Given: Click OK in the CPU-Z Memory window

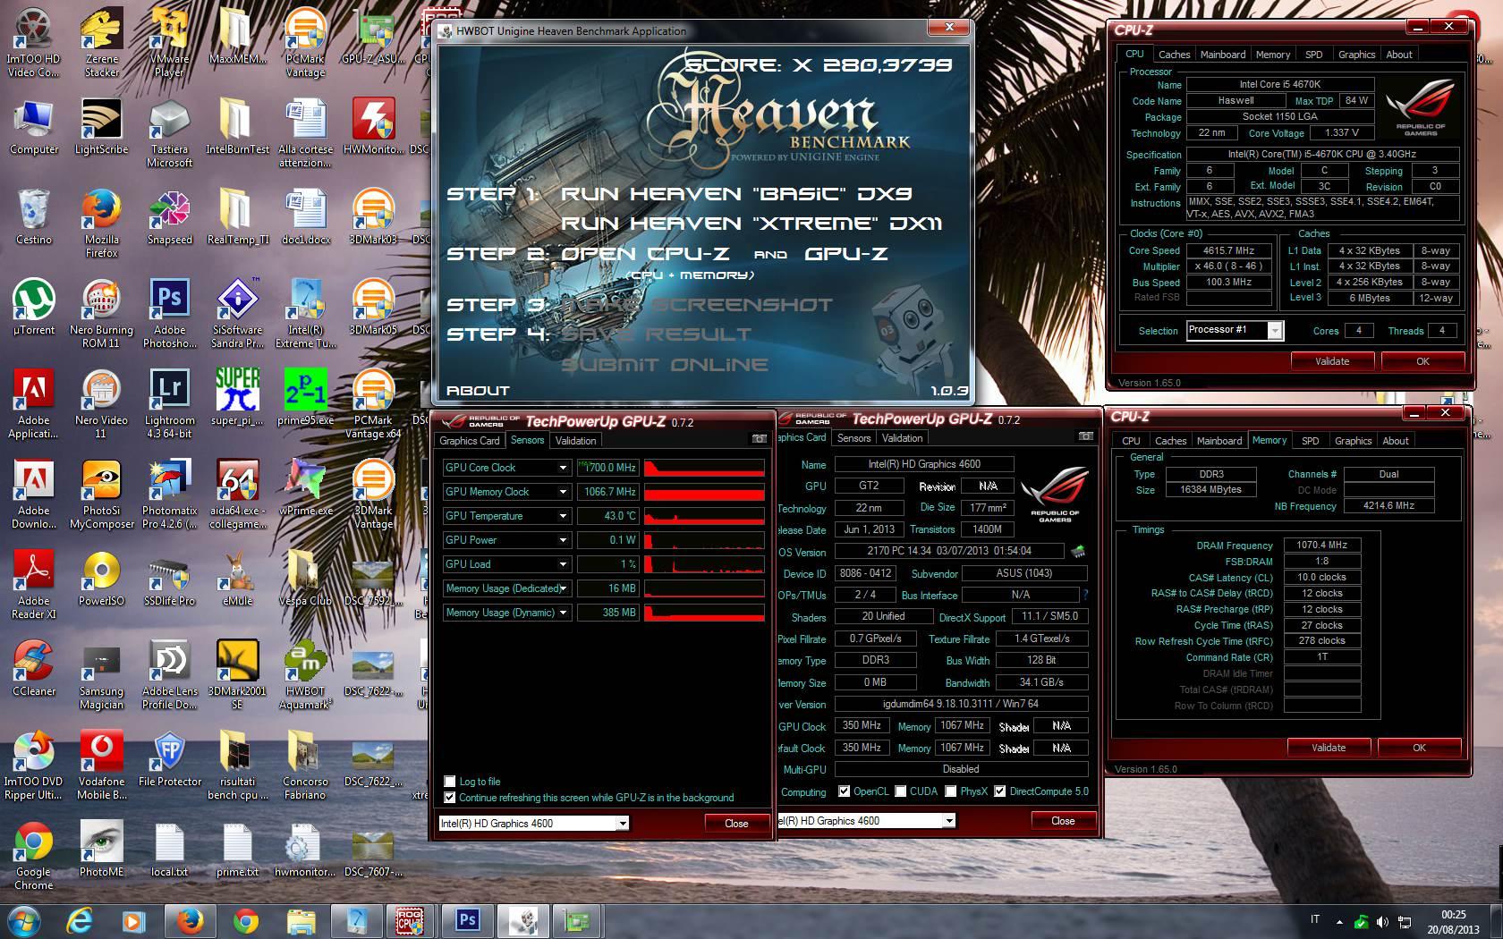Looking at the screenshot, I should (1419, 748).
